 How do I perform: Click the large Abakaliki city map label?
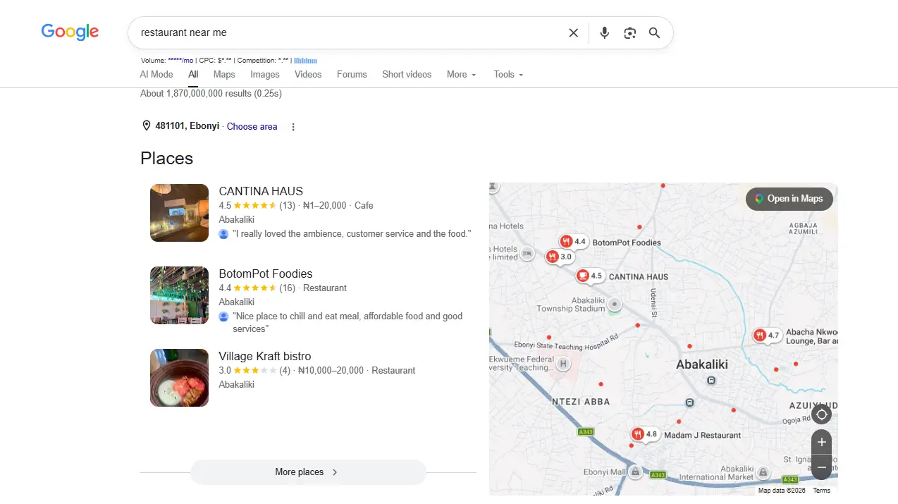coord(702,364)
